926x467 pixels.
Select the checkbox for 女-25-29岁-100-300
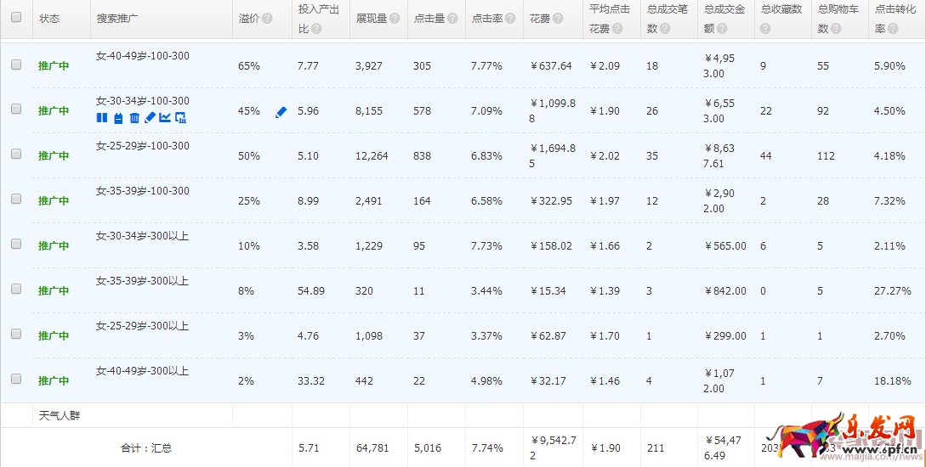tap(16, 154)
